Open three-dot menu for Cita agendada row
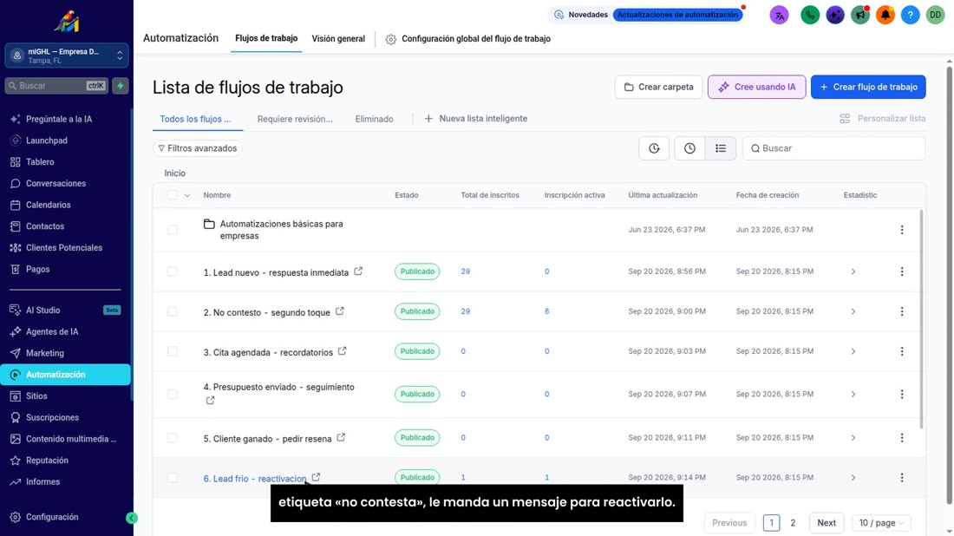This screenshot has height=536, width=954. 902,351
